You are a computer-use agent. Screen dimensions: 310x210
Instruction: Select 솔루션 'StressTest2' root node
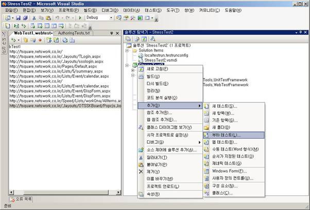[162, 45]
